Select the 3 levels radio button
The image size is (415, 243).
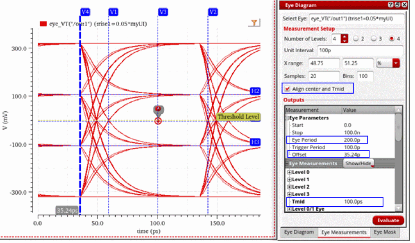click(374, 38)
